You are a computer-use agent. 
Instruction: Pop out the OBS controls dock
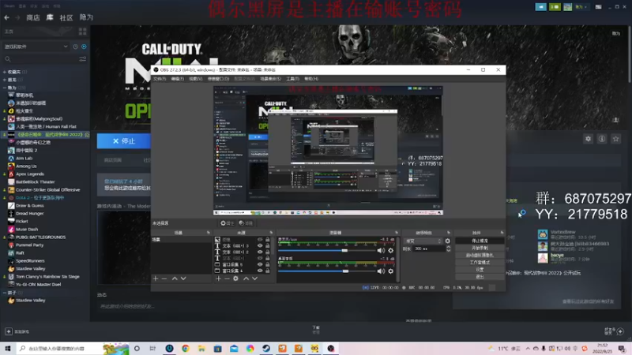point(502,233)
